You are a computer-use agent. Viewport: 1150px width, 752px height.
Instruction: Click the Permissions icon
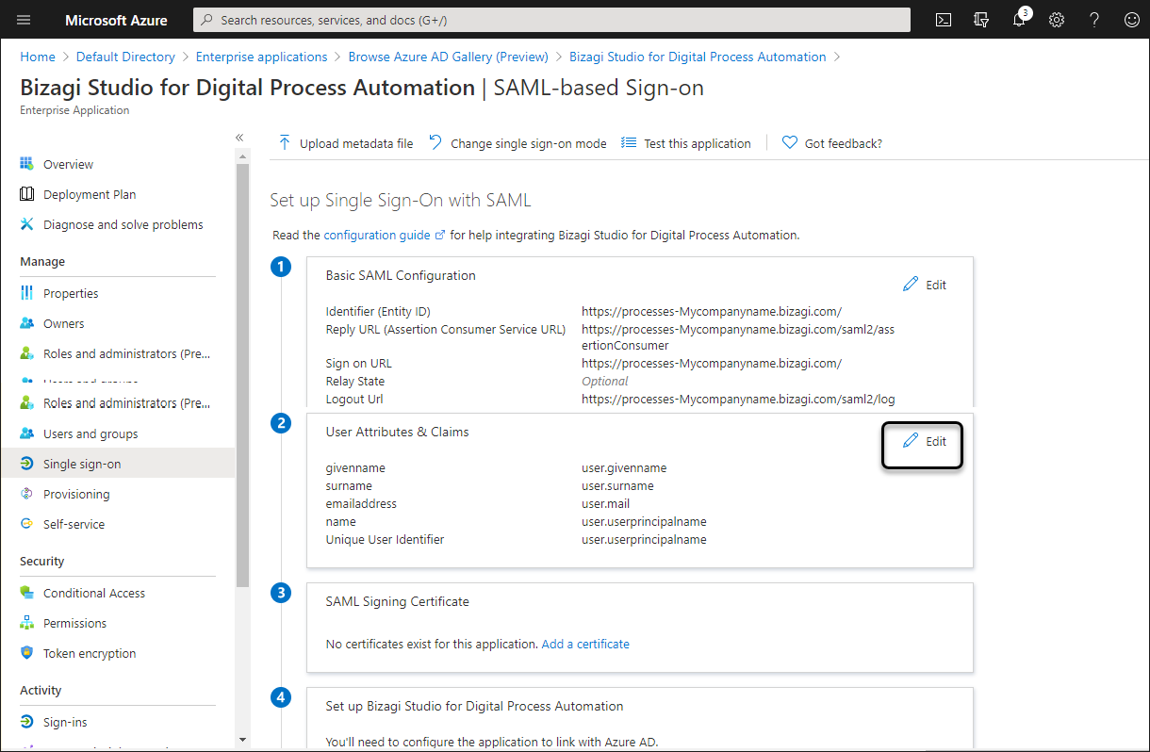click(26, 623)
